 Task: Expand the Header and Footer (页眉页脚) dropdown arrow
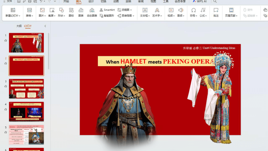(x=237, y=16)
